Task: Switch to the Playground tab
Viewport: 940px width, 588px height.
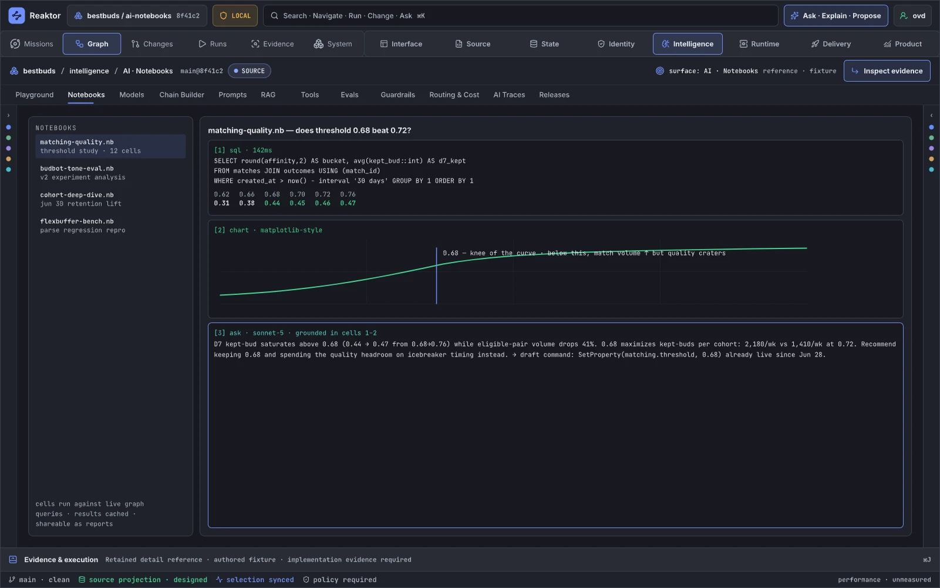Action: click(x=35, y=95)
